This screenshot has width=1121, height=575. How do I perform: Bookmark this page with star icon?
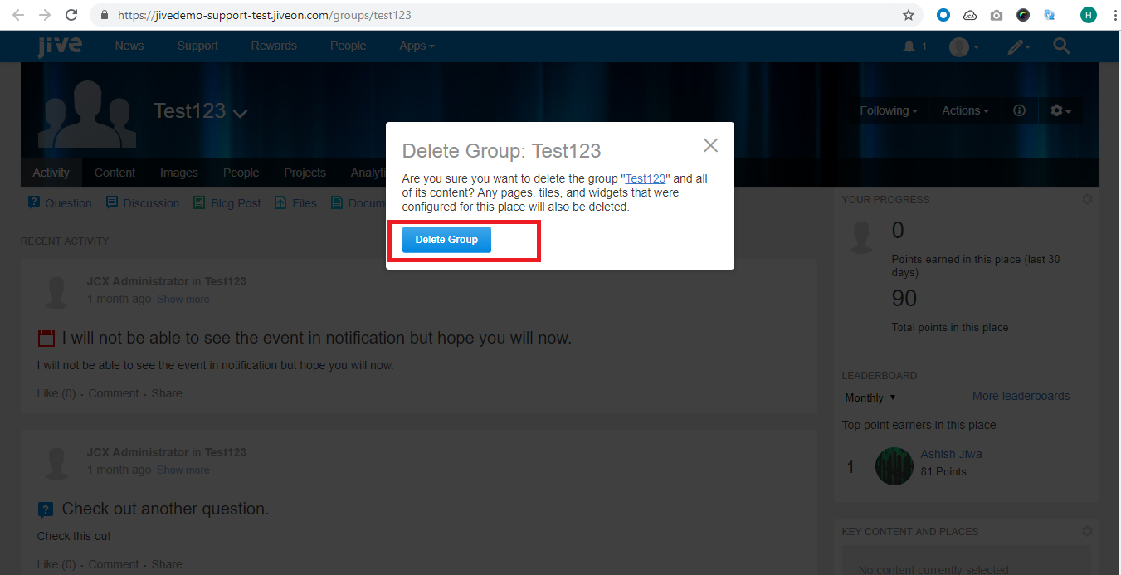[x=909, y=15]
